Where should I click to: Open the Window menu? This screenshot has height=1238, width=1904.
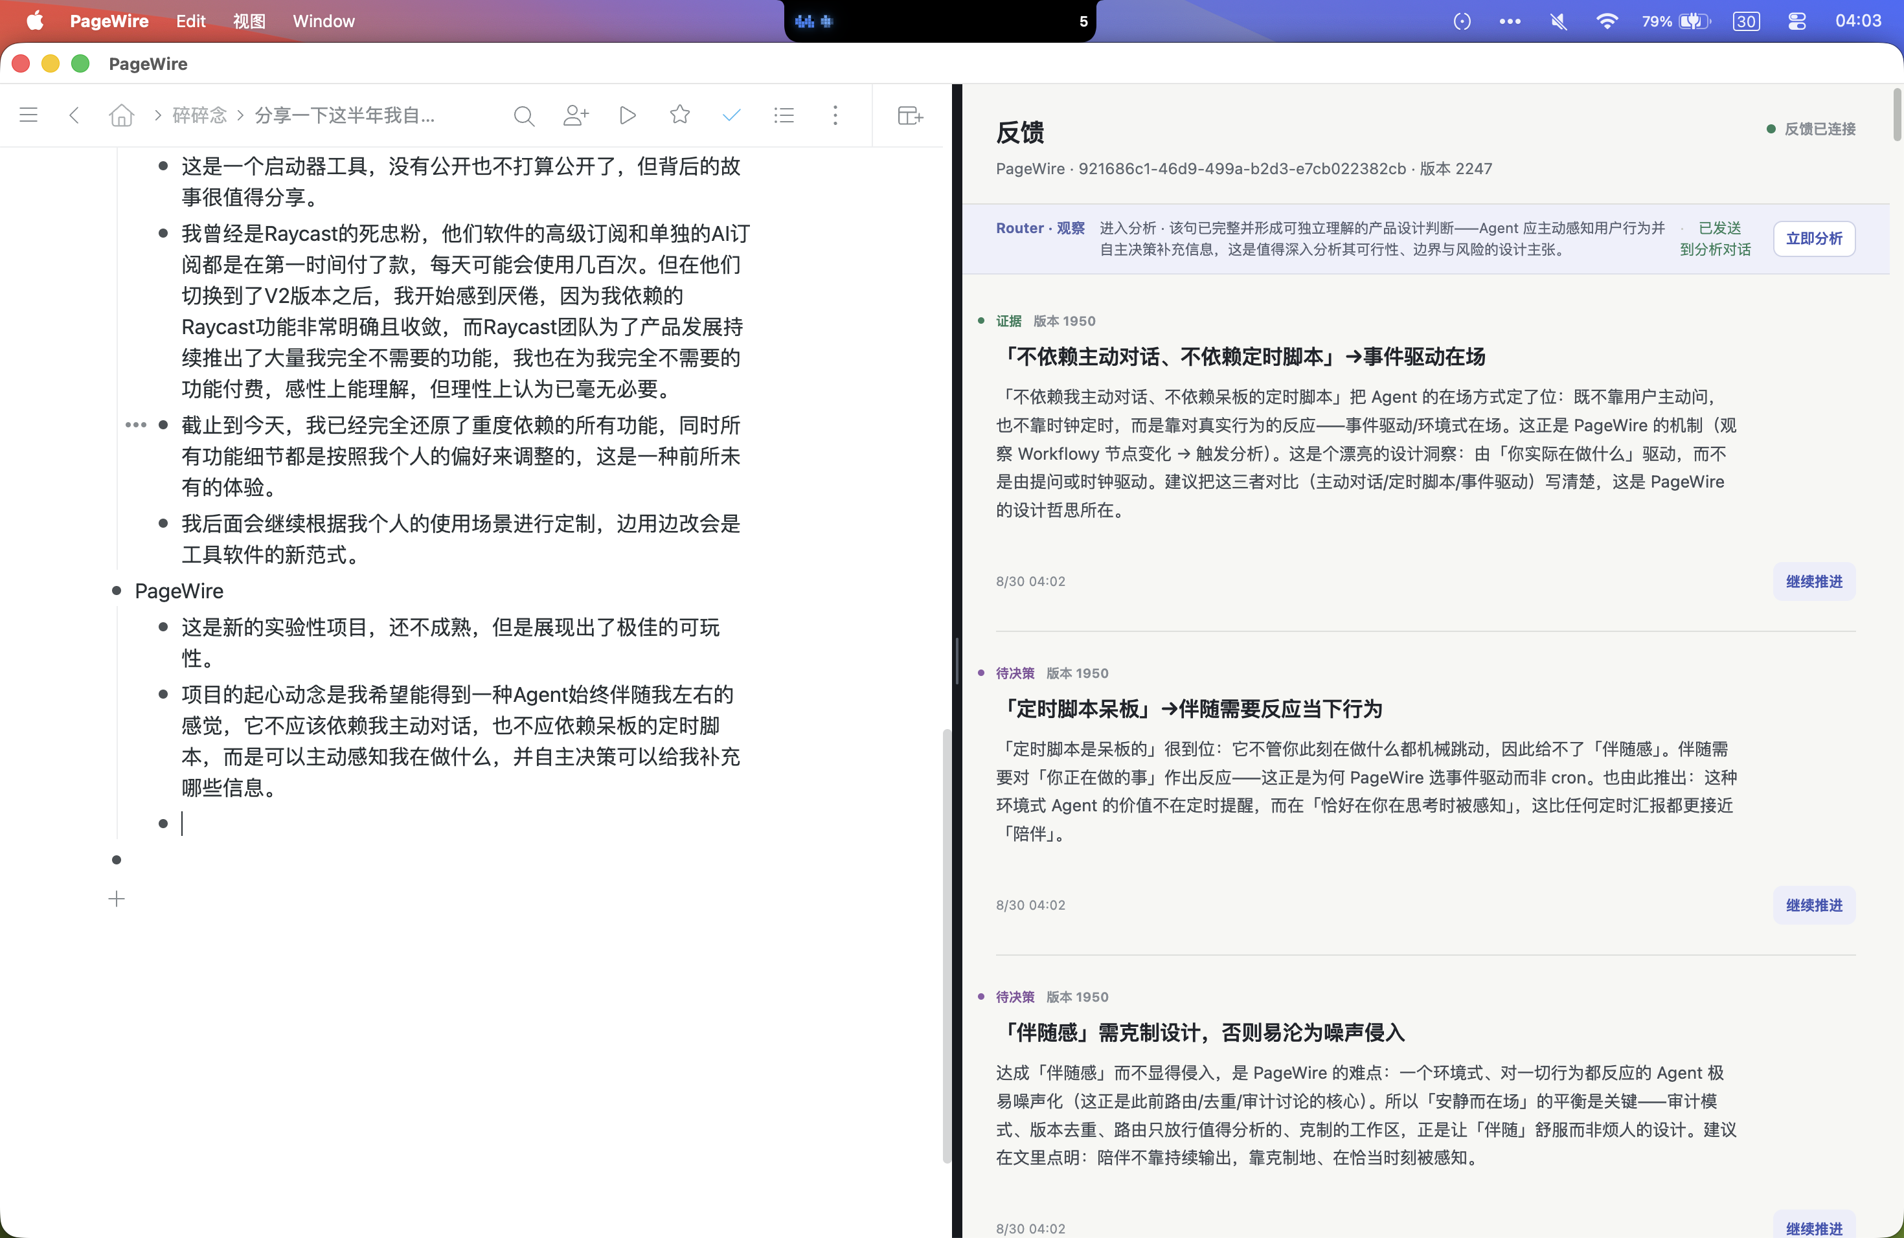coord(323,21)
